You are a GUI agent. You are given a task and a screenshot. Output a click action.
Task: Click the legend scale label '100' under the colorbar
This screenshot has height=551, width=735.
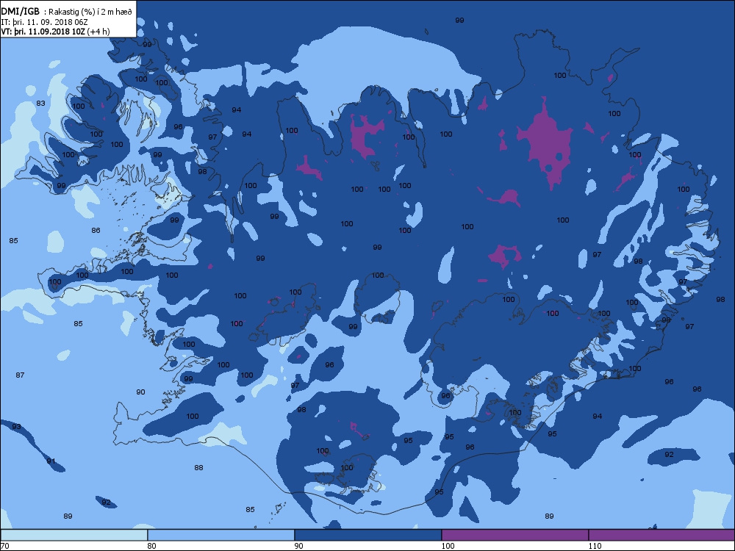[x=448, y=546]
